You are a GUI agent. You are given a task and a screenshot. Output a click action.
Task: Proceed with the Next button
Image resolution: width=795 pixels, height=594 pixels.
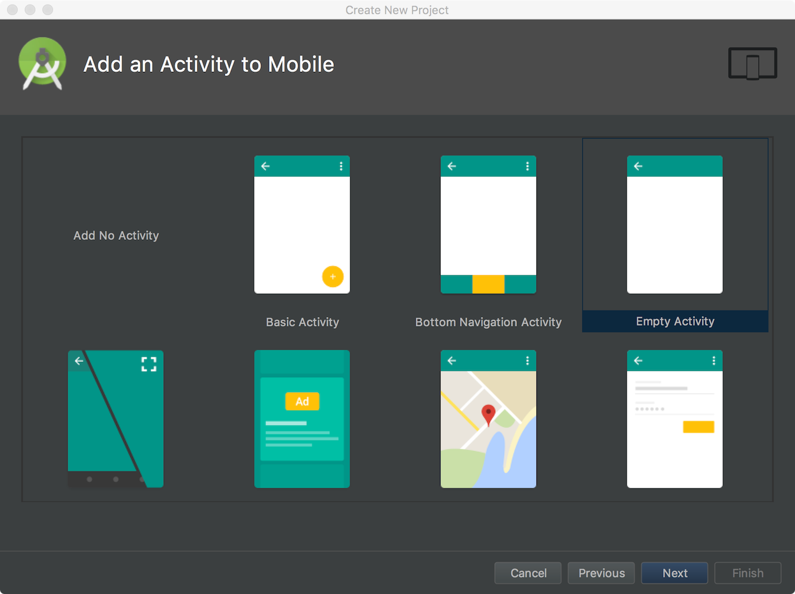pos(675,573)
